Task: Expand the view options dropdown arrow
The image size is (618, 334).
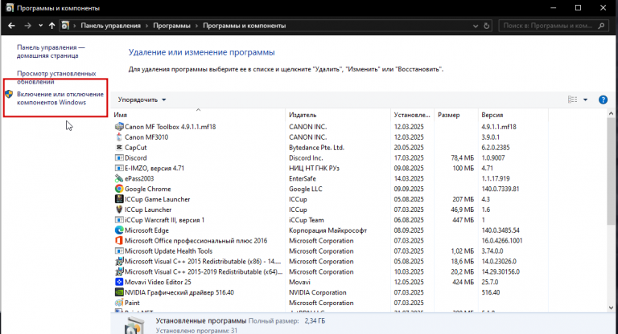Action: (x=585, y=100)
